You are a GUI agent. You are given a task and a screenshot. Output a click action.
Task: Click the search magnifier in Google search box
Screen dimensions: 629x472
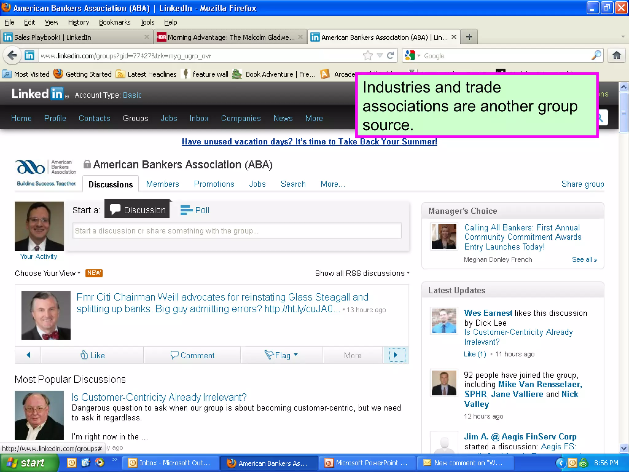coord(596,56)
